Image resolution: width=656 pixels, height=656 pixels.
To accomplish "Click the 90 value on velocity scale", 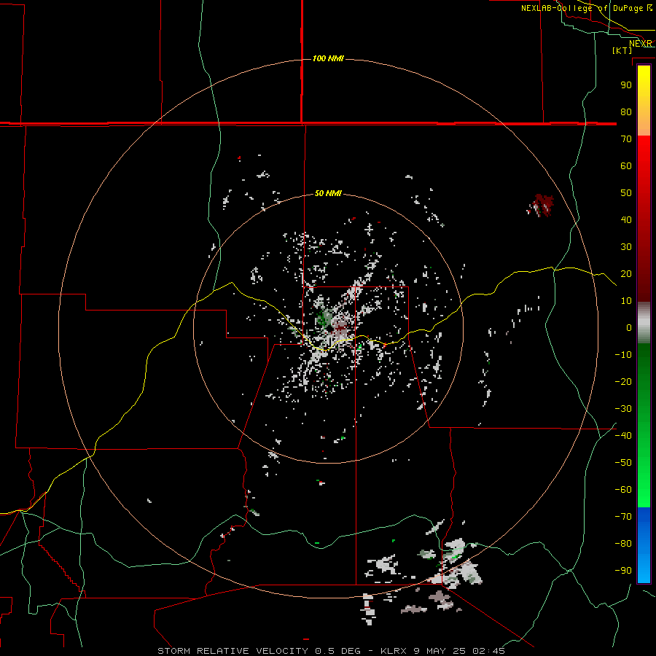I will 626,85.
